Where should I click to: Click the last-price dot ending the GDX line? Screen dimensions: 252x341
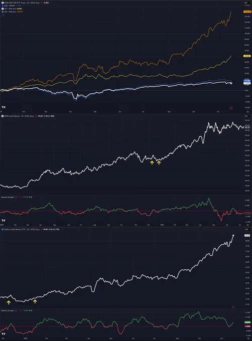click(233, 235)
